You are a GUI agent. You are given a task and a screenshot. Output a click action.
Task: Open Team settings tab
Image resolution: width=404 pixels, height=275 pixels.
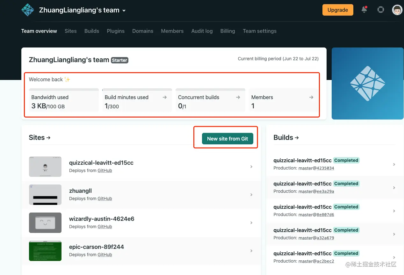pos(260,31)
